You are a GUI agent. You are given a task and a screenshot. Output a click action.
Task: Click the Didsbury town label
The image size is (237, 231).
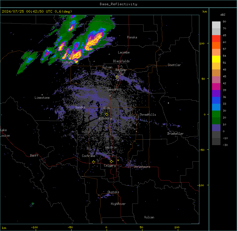tap(105, 118)
